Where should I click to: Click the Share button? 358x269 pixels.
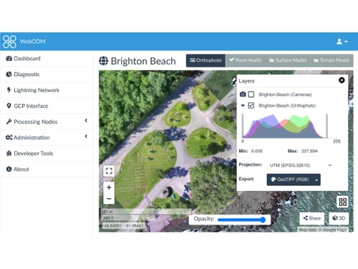[x=312, y=218]
